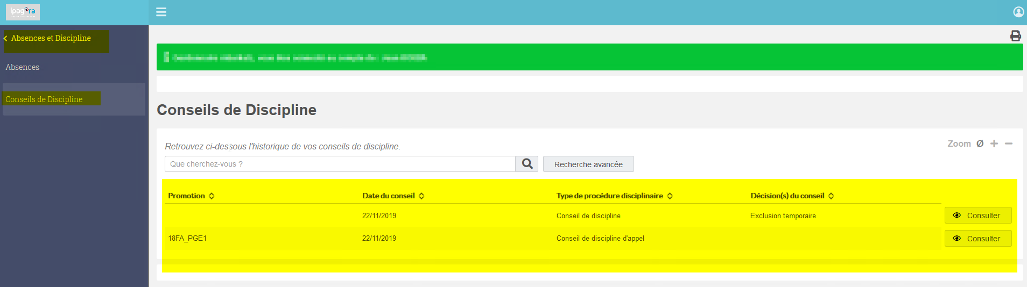Viewport: 1027px width, 287px height.
Task: Zoom out with the minus icon
Action: point(1009,143)
